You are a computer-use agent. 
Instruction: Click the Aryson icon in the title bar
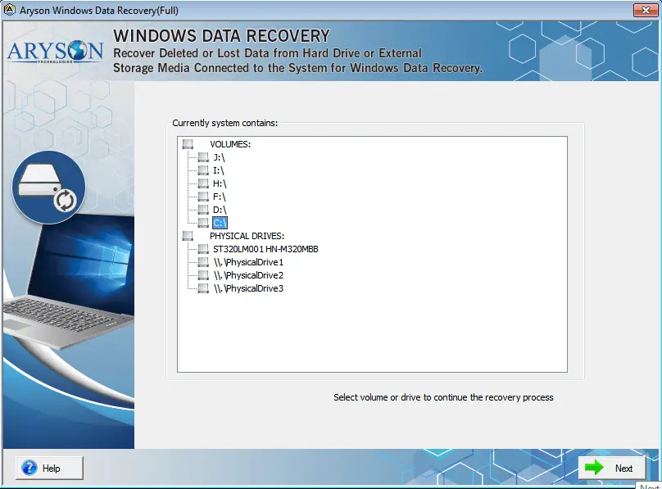pos(8,9)
